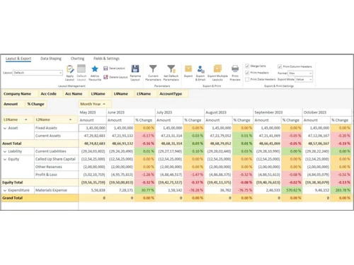Click the Save Layout icon
This screenshot has width=354, height=265.
tap(105, 69)
